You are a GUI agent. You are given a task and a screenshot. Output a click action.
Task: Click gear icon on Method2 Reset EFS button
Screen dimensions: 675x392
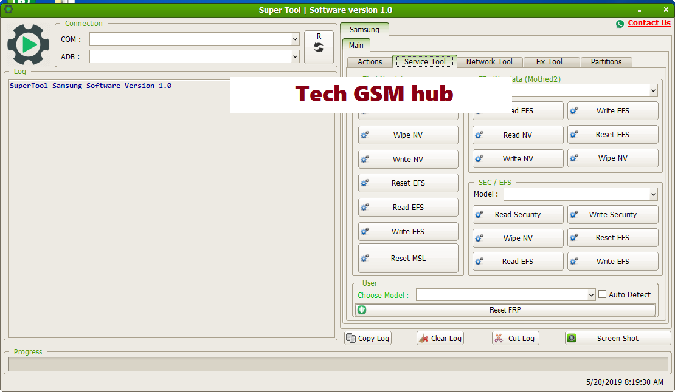[x=574, y=134]
